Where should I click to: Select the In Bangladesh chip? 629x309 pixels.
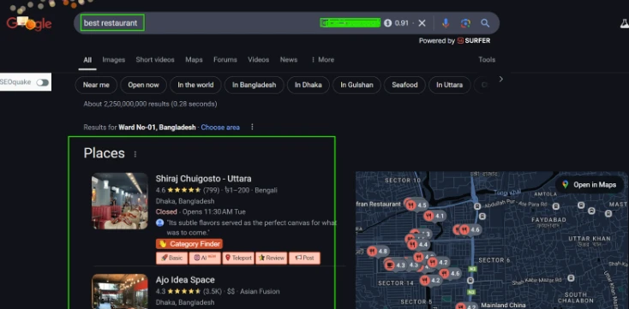(x=254, y=85)
